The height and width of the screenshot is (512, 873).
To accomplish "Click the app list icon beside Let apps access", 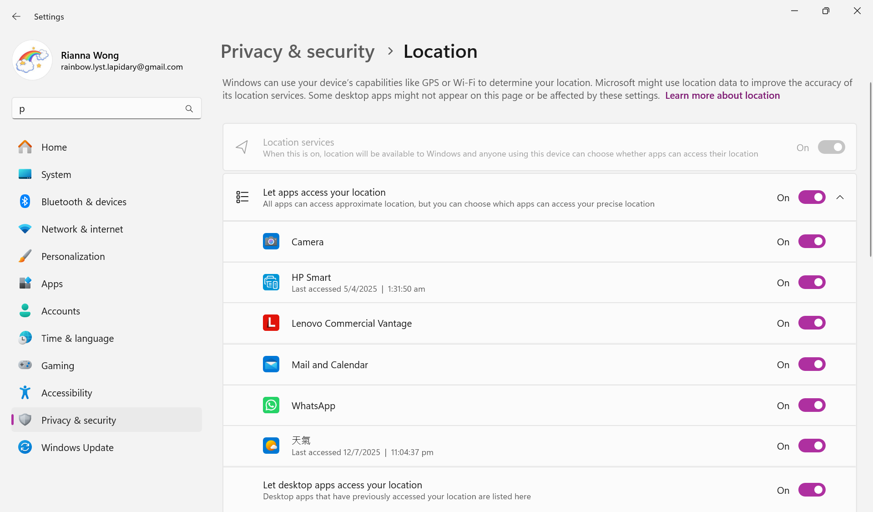I will [242, 197].
